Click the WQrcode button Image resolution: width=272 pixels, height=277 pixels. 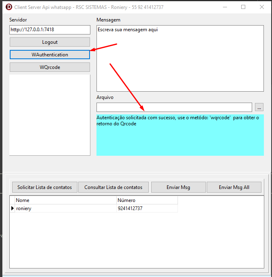[49, 67]
